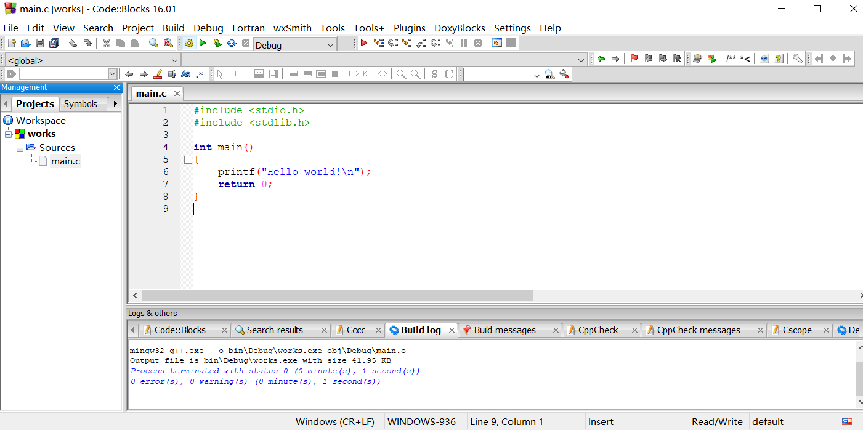Screen dimensions: 863x430
Task: Switch to the Symbols tab
Action: pyautogui.click(x=81, y=104)
